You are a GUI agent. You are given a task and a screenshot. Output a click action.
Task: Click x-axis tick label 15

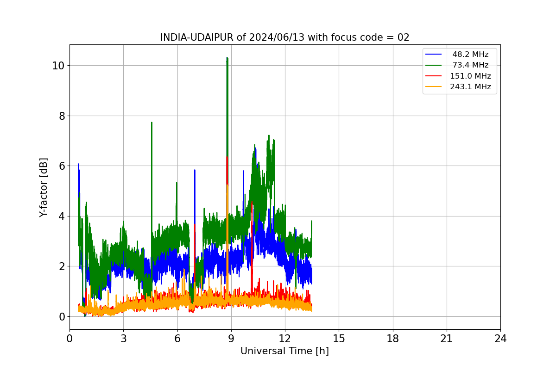339,339
